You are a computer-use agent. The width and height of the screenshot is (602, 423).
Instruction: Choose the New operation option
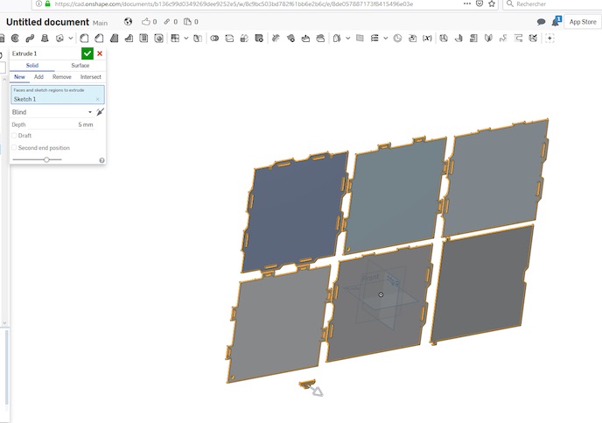(19, 77)
